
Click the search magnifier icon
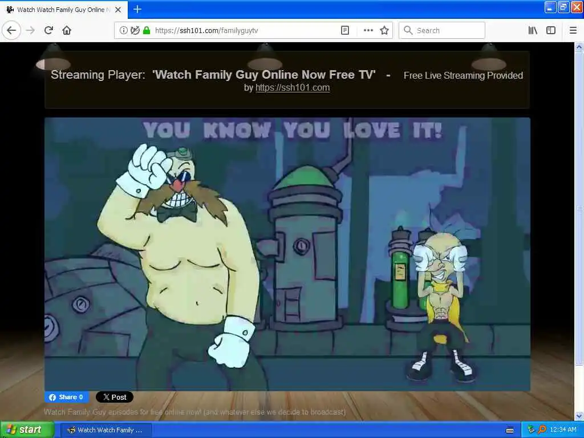tap(408, 31)
